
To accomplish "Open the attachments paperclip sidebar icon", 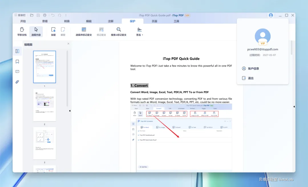I will pyautogui.click(x=17, y=82).
